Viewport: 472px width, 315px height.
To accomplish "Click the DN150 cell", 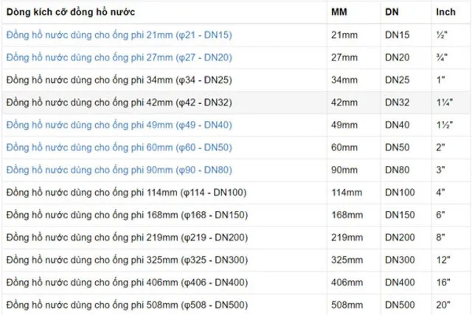I will [x=400, y=215].
